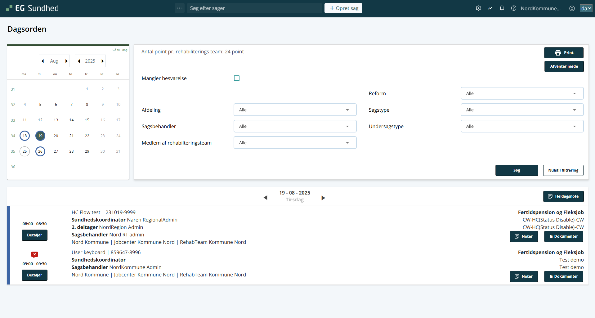Click the statistics trend line icon
Viewport: 595px width, 318px height.
(490, 8)
